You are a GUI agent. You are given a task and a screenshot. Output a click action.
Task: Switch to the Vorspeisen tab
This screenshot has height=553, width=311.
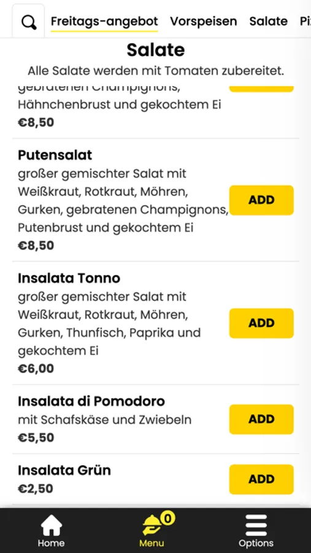tap(204, 22)
